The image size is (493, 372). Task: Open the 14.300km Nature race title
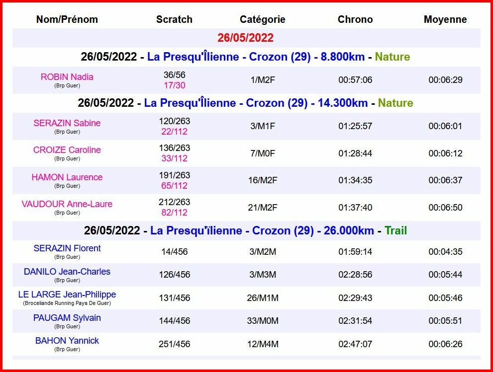pyautogui.click(x=257, y=103)
